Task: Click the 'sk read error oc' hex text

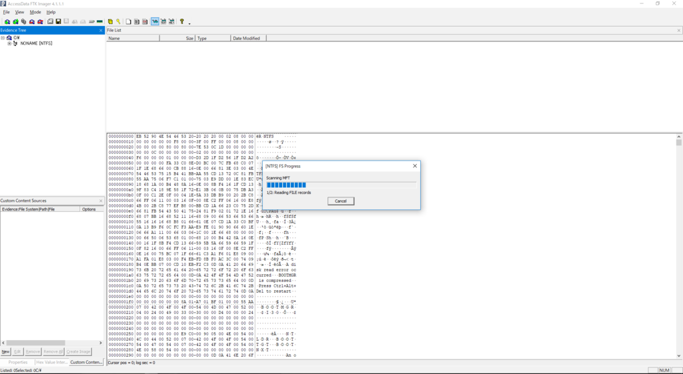Action: [276, 270]
